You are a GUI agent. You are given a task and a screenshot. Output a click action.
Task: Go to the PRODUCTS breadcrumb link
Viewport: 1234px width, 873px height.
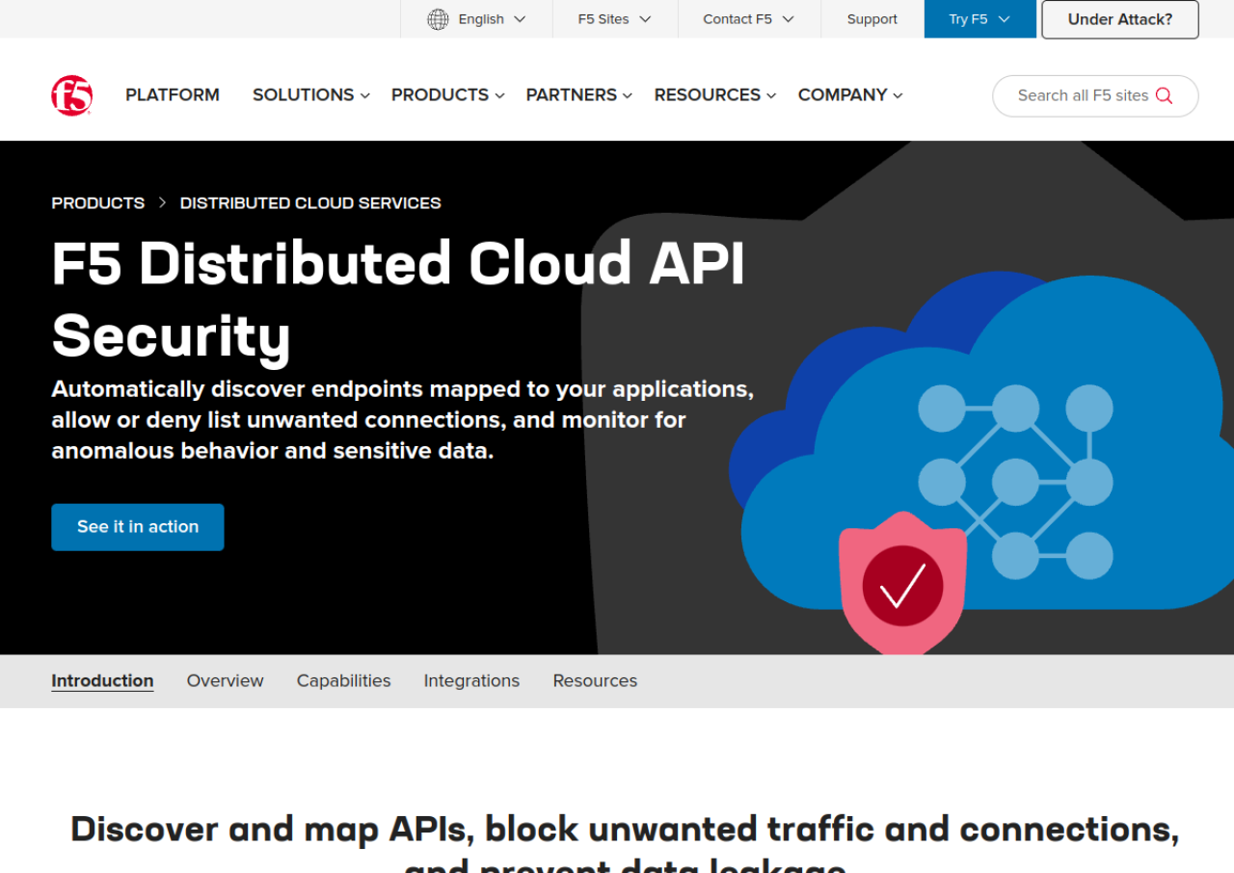point(98,203)
